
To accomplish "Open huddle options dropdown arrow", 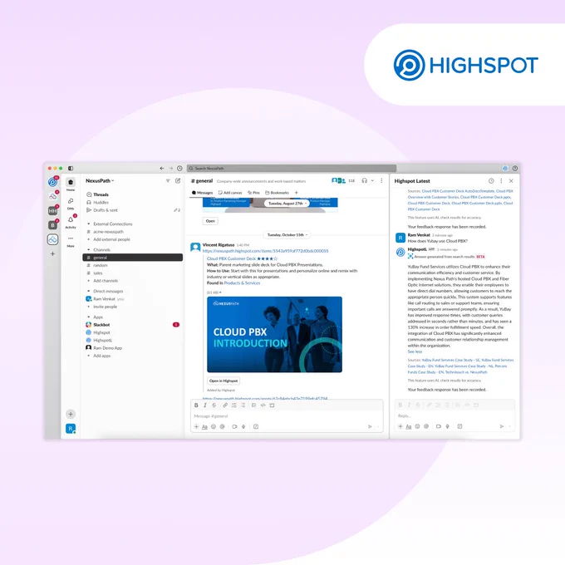I will tap(372, 180).
